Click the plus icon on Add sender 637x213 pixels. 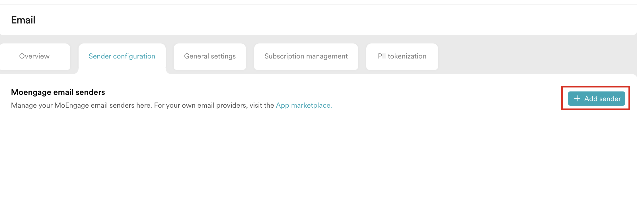pos(577,99)
